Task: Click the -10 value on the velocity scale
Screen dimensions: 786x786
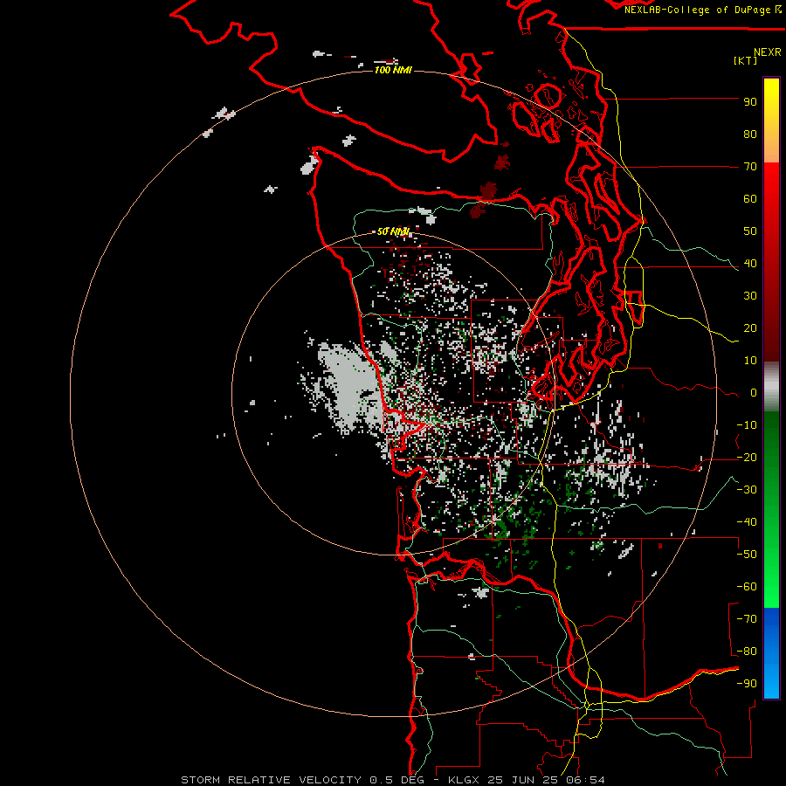Action: (747, 425)
